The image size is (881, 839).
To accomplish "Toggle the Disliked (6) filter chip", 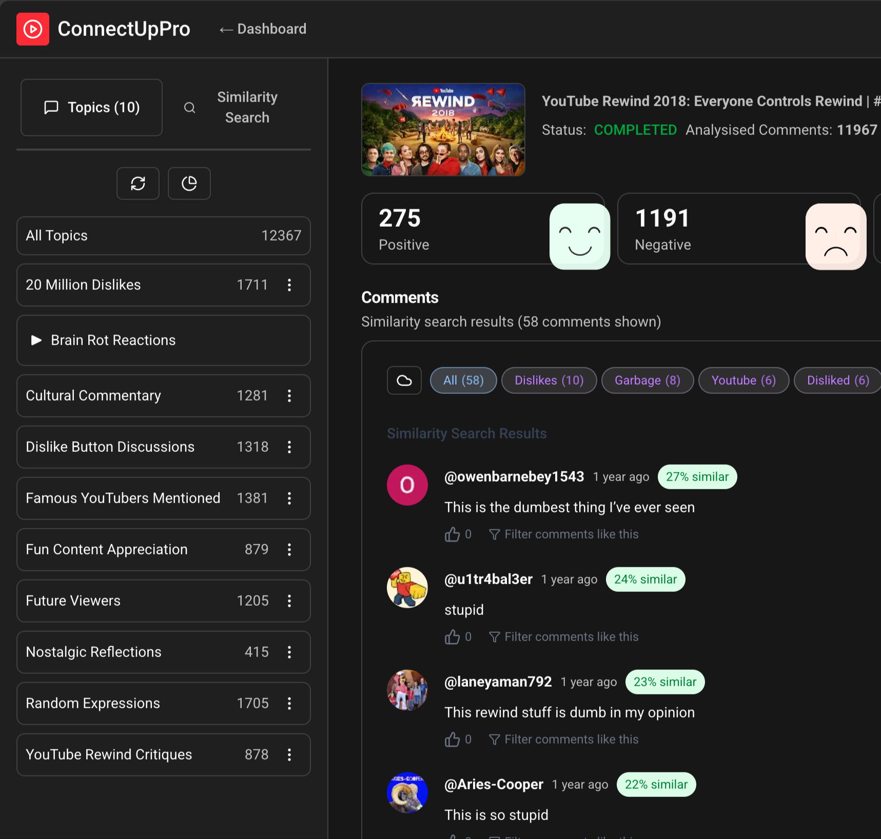I will [836, 380].
